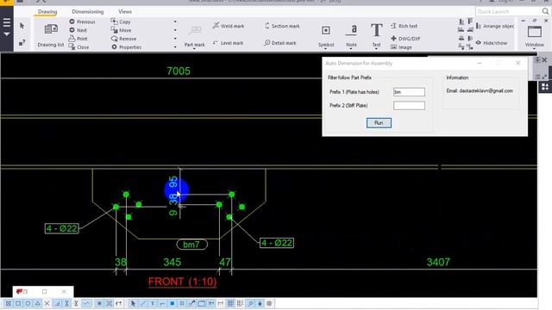Screen dimensions: 552x310
Task: Toggle the select text T switch
Action: [153, 303]
